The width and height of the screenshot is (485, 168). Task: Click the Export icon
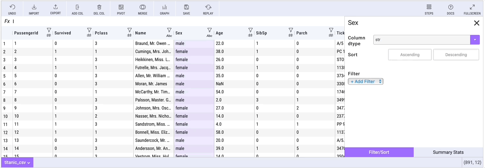(55, 9)
